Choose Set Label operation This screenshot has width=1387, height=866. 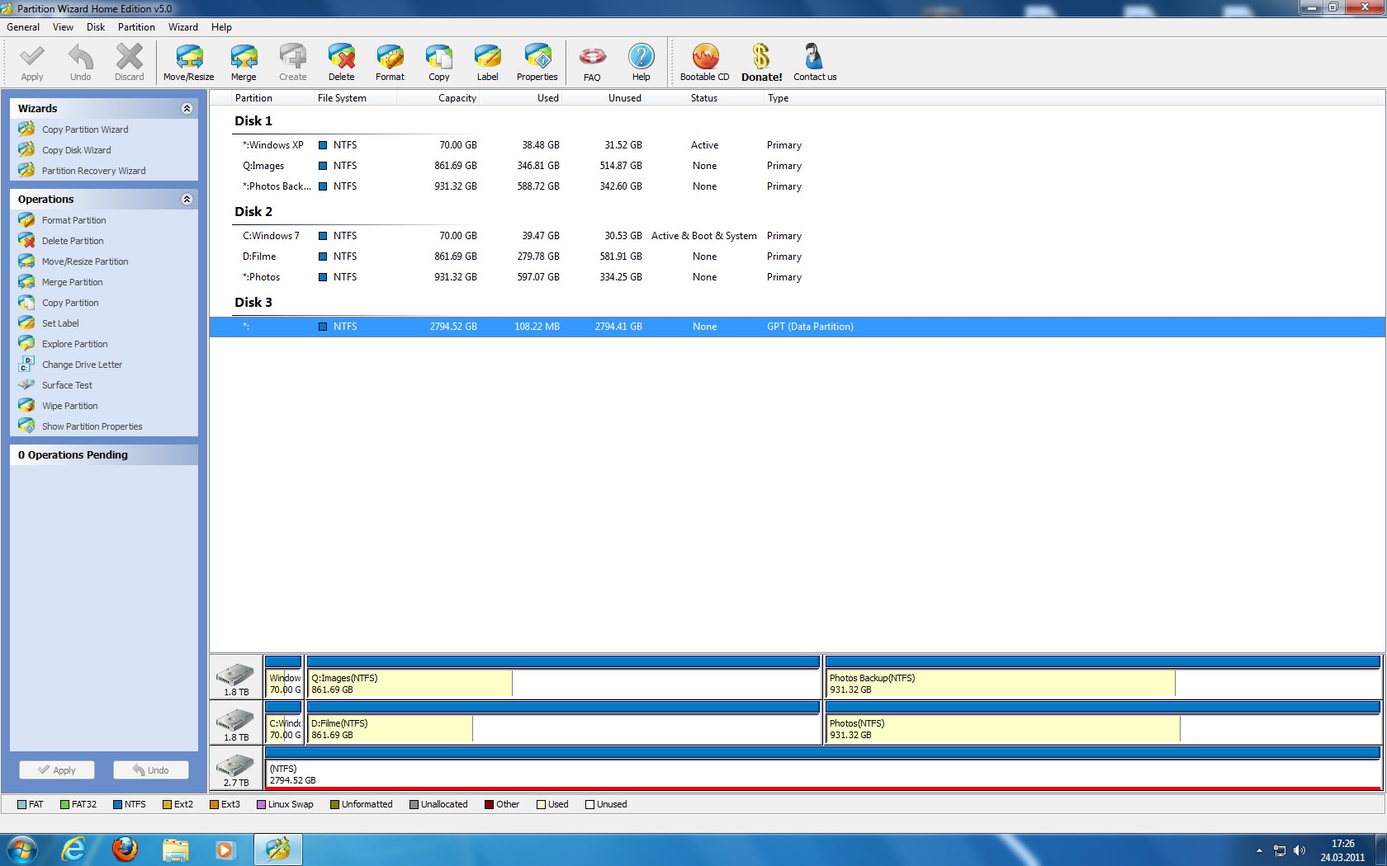[60, 323]
